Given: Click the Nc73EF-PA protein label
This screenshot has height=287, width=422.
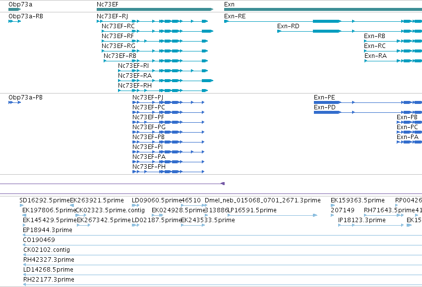Looking at the screenshot, I should point(149,157).
